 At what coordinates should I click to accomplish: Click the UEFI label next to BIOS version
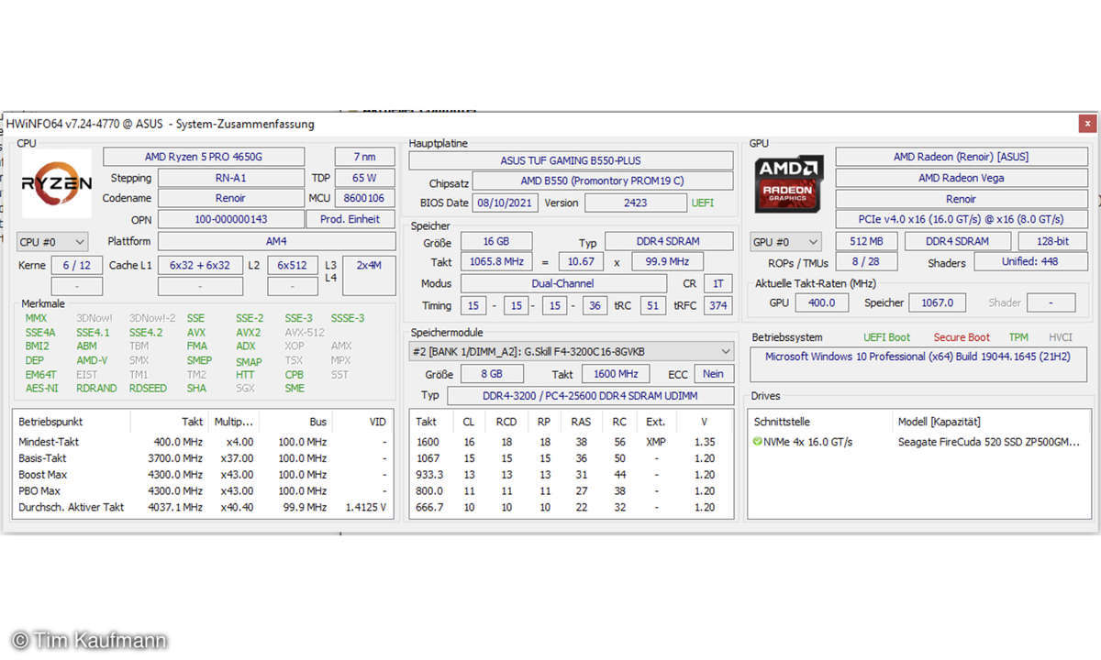703,203
